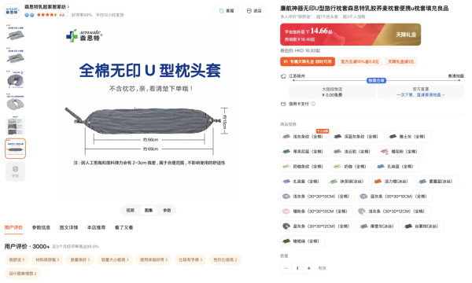472x283 pixels.
Task: Choose 浅云驼（全棉） option
Action: click(x=353, y=151)
